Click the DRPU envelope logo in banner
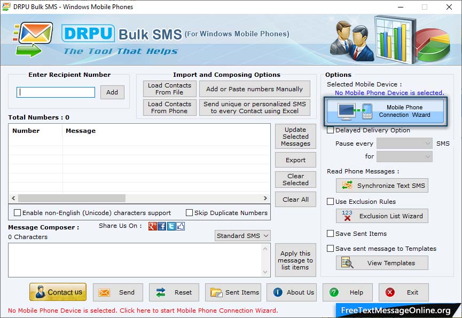Screen dimensions: 462x318 click(x=33, y=39)
